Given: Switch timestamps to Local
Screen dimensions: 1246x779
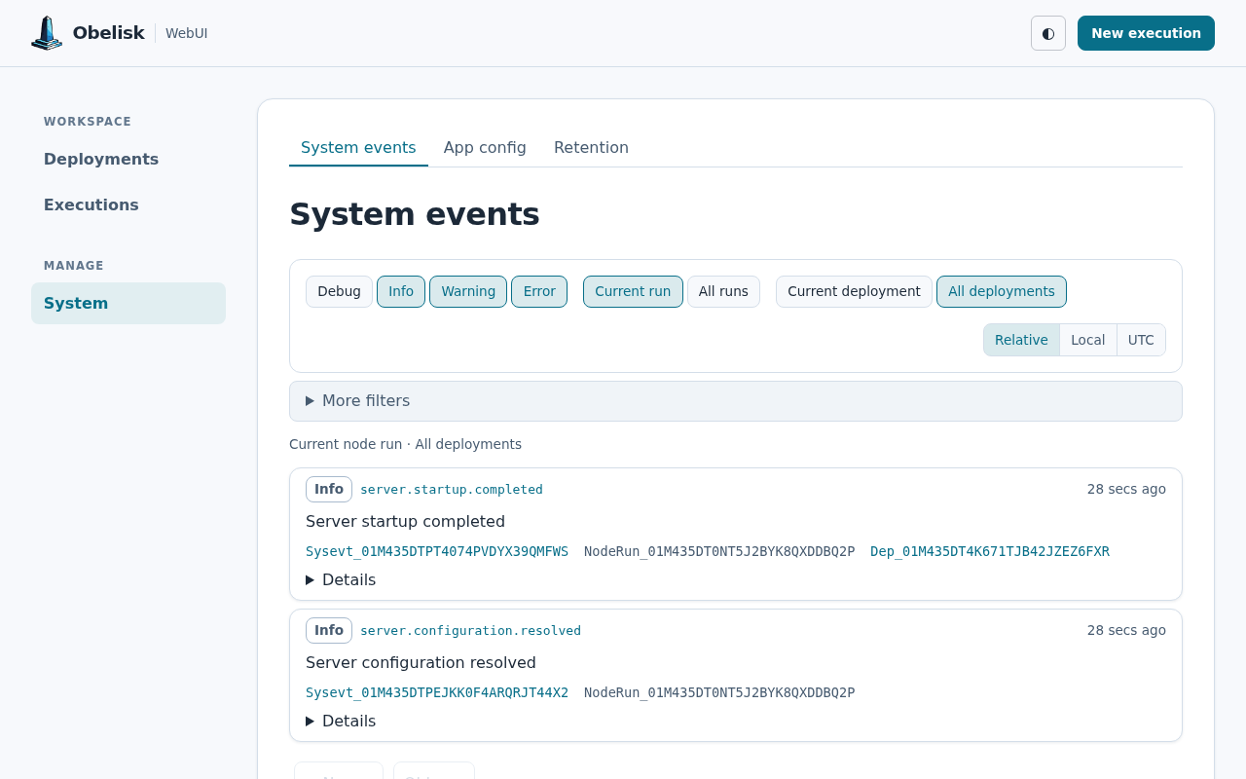Looking at the screenshot, I should (x=1088, y=340).
